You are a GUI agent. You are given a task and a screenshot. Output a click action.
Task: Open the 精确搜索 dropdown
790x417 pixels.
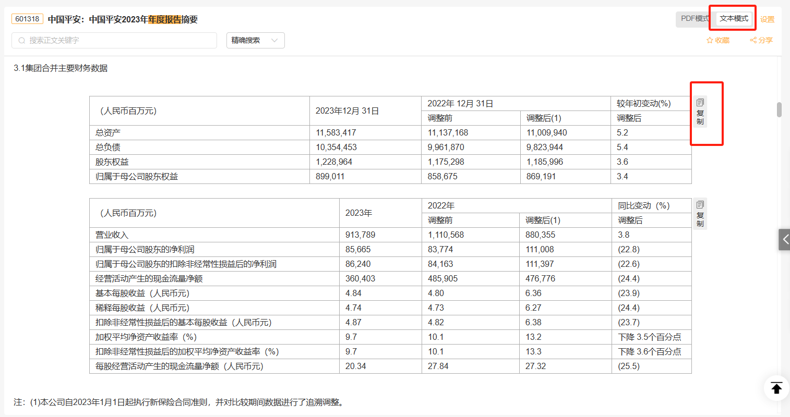(256, 40)
